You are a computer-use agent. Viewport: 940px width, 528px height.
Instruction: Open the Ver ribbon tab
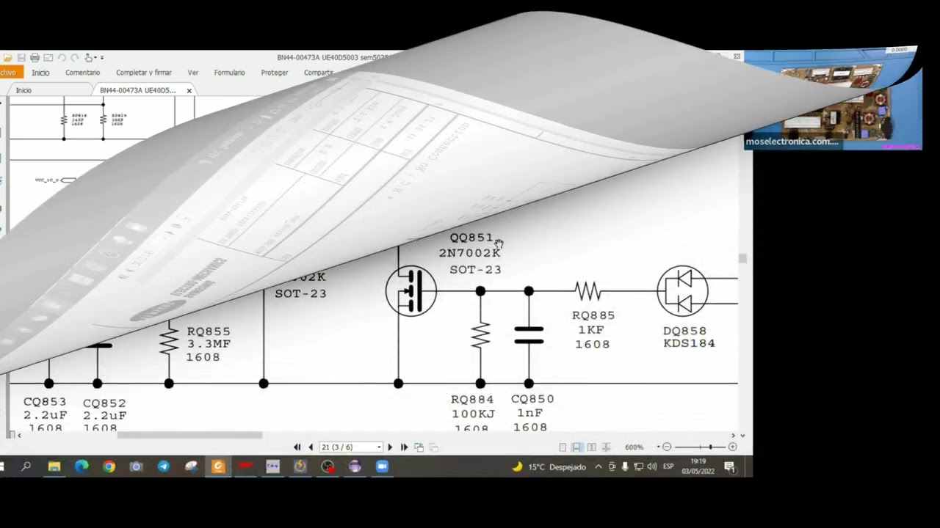click(192, 73)
